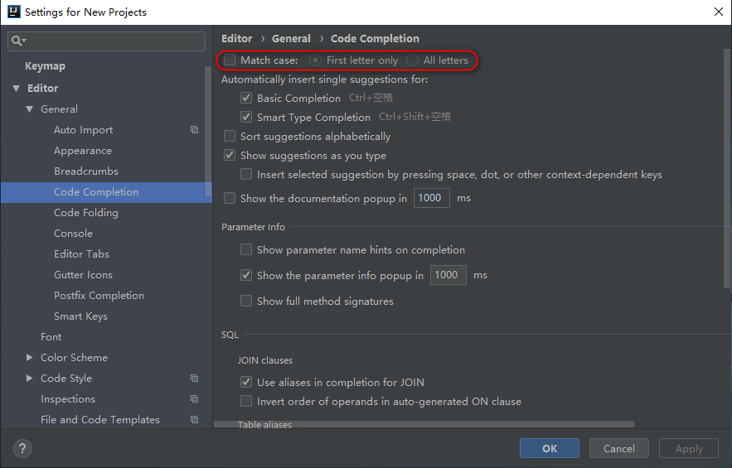Enable Show the documentation popup checkbox
The height and width of the screenshot is (468, 732).
click(230, 198)
